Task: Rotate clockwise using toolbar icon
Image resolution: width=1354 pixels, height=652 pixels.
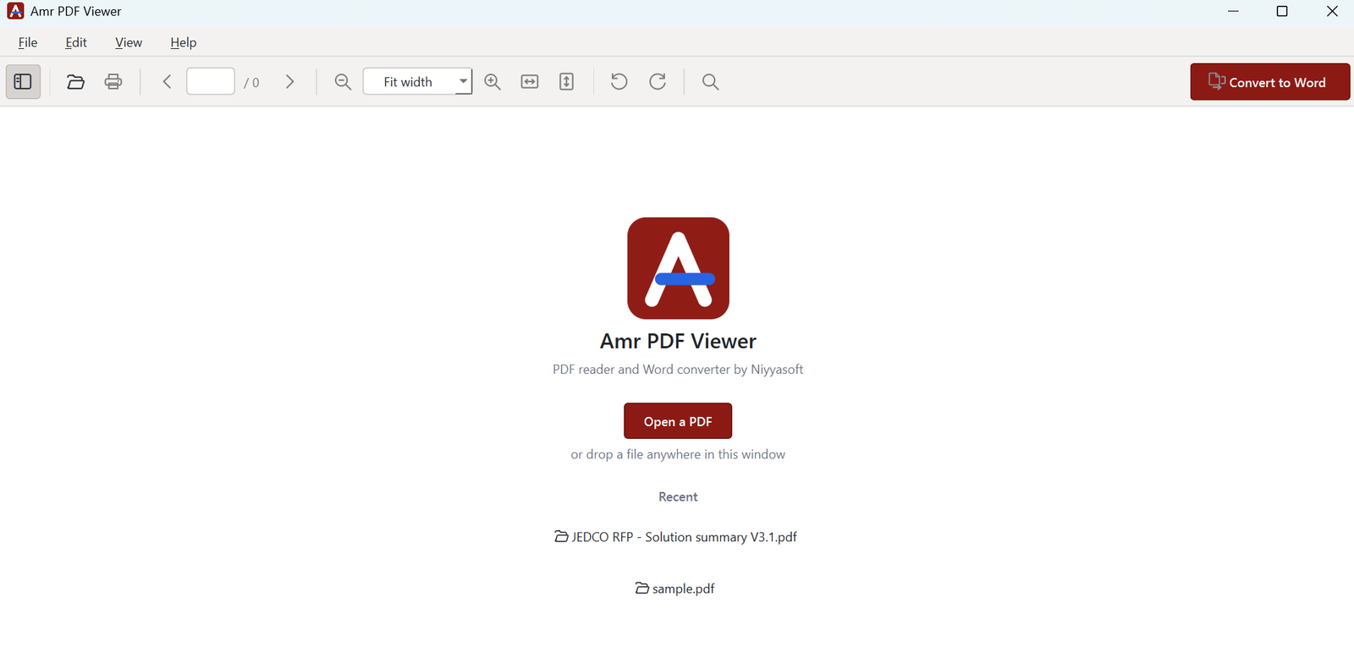Action: point(658,82)
